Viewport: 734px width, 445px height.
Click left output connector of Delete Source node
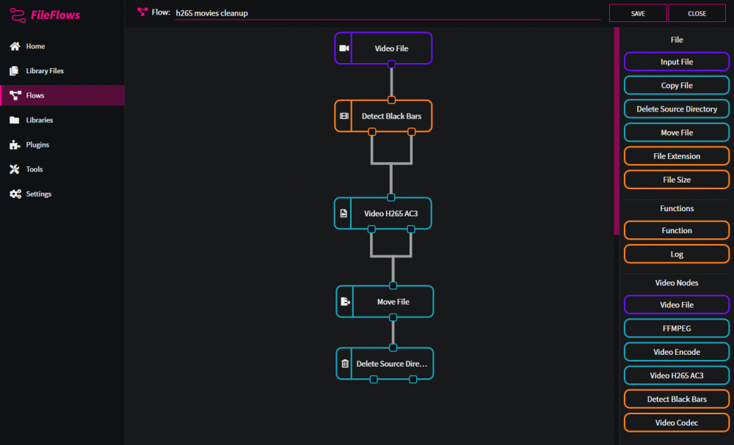[374, 380]
